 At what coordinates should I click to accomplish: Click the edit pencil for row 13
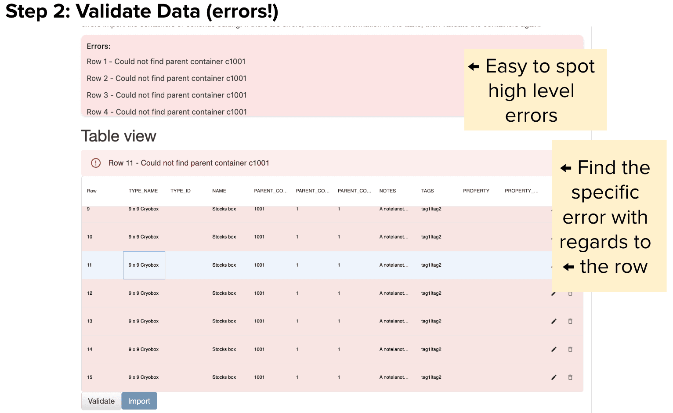(x=554, y=321)
